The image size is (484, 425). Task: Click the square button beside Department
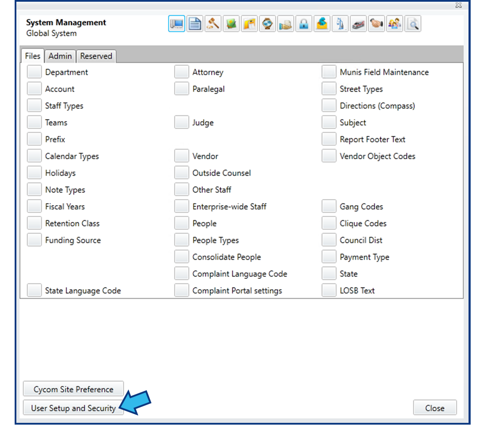coord(34,72)
